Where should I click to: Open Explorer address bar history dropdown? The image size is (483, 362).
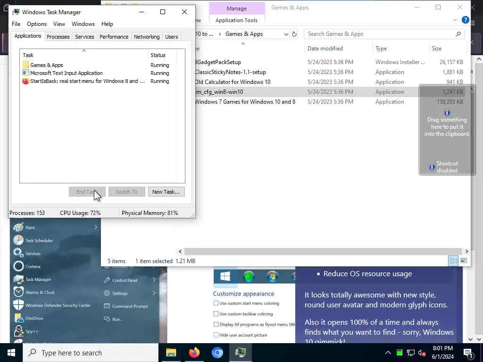click(x=286, y=34)
